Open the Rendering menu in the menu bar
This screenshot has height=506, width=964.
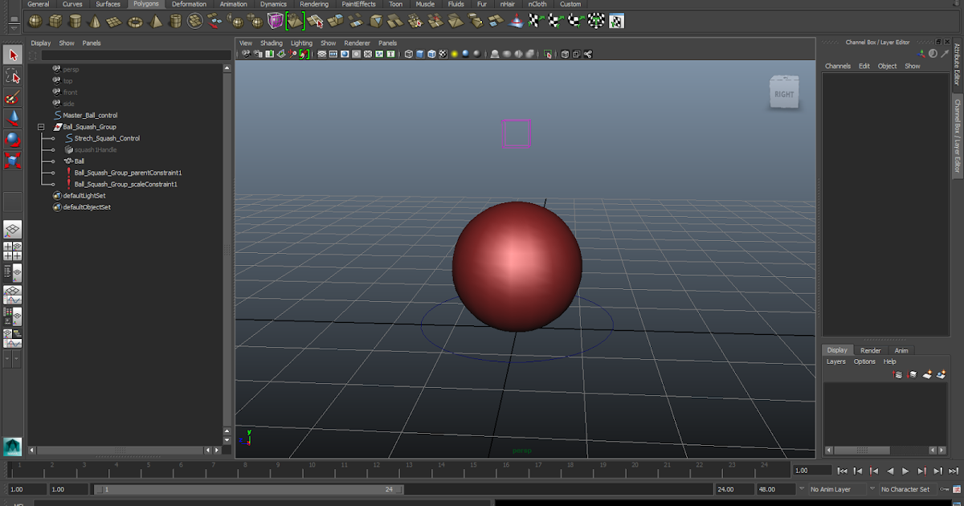[314, 4]
